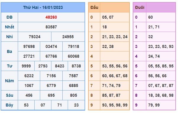Screen dimensions: 178x113
Task: Select the Sáu prize label
Action: pos(9,95)
